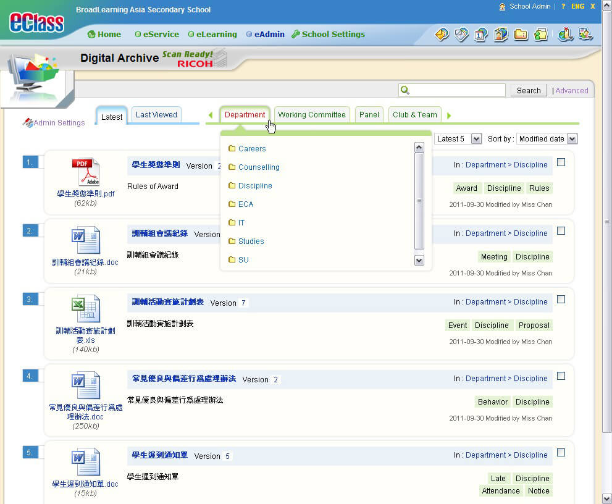Image resolution: width=612 pixels, height=504 pixels.
Task: Click the right arrow next to Club & Team
Action: pos(449,115)
